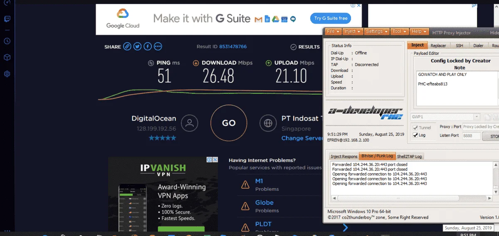
Task: Switch to the SSH tab
Action: [x=459, y=46]
